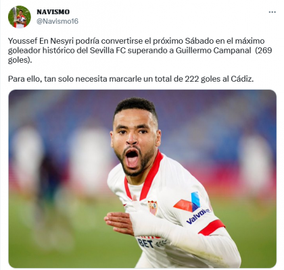284x270 pixels.
Task: Click the (269 figure in the tweet
Action: [x=264, y=51]
